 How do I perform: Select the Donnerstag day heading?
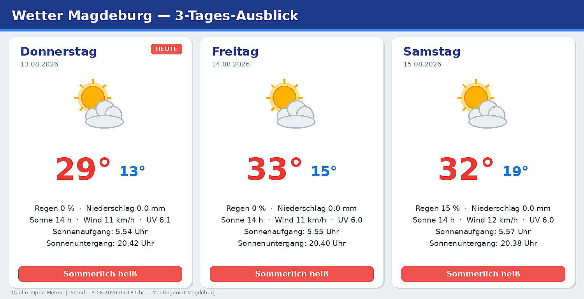[58, 52]
